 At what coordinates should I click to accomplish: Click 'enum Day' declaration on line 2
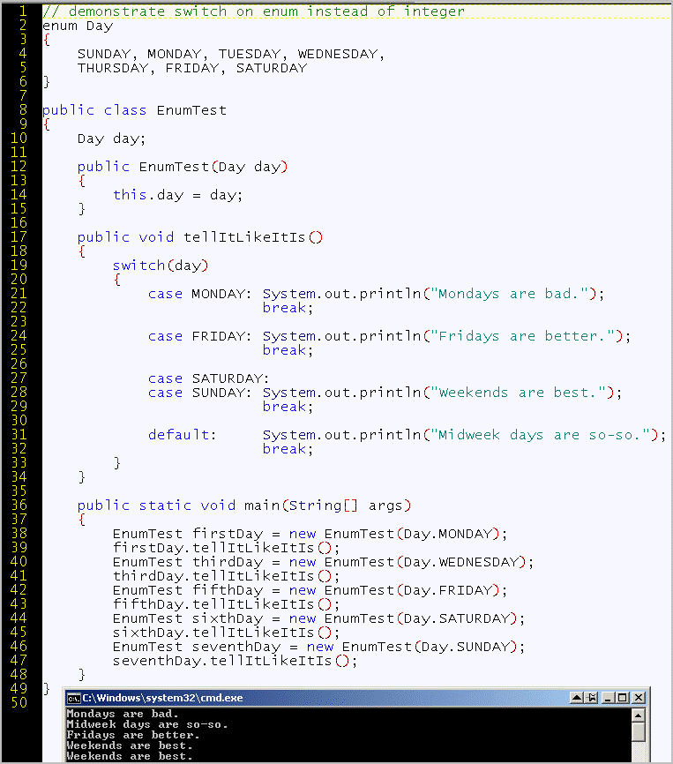(x=78, y=26)
